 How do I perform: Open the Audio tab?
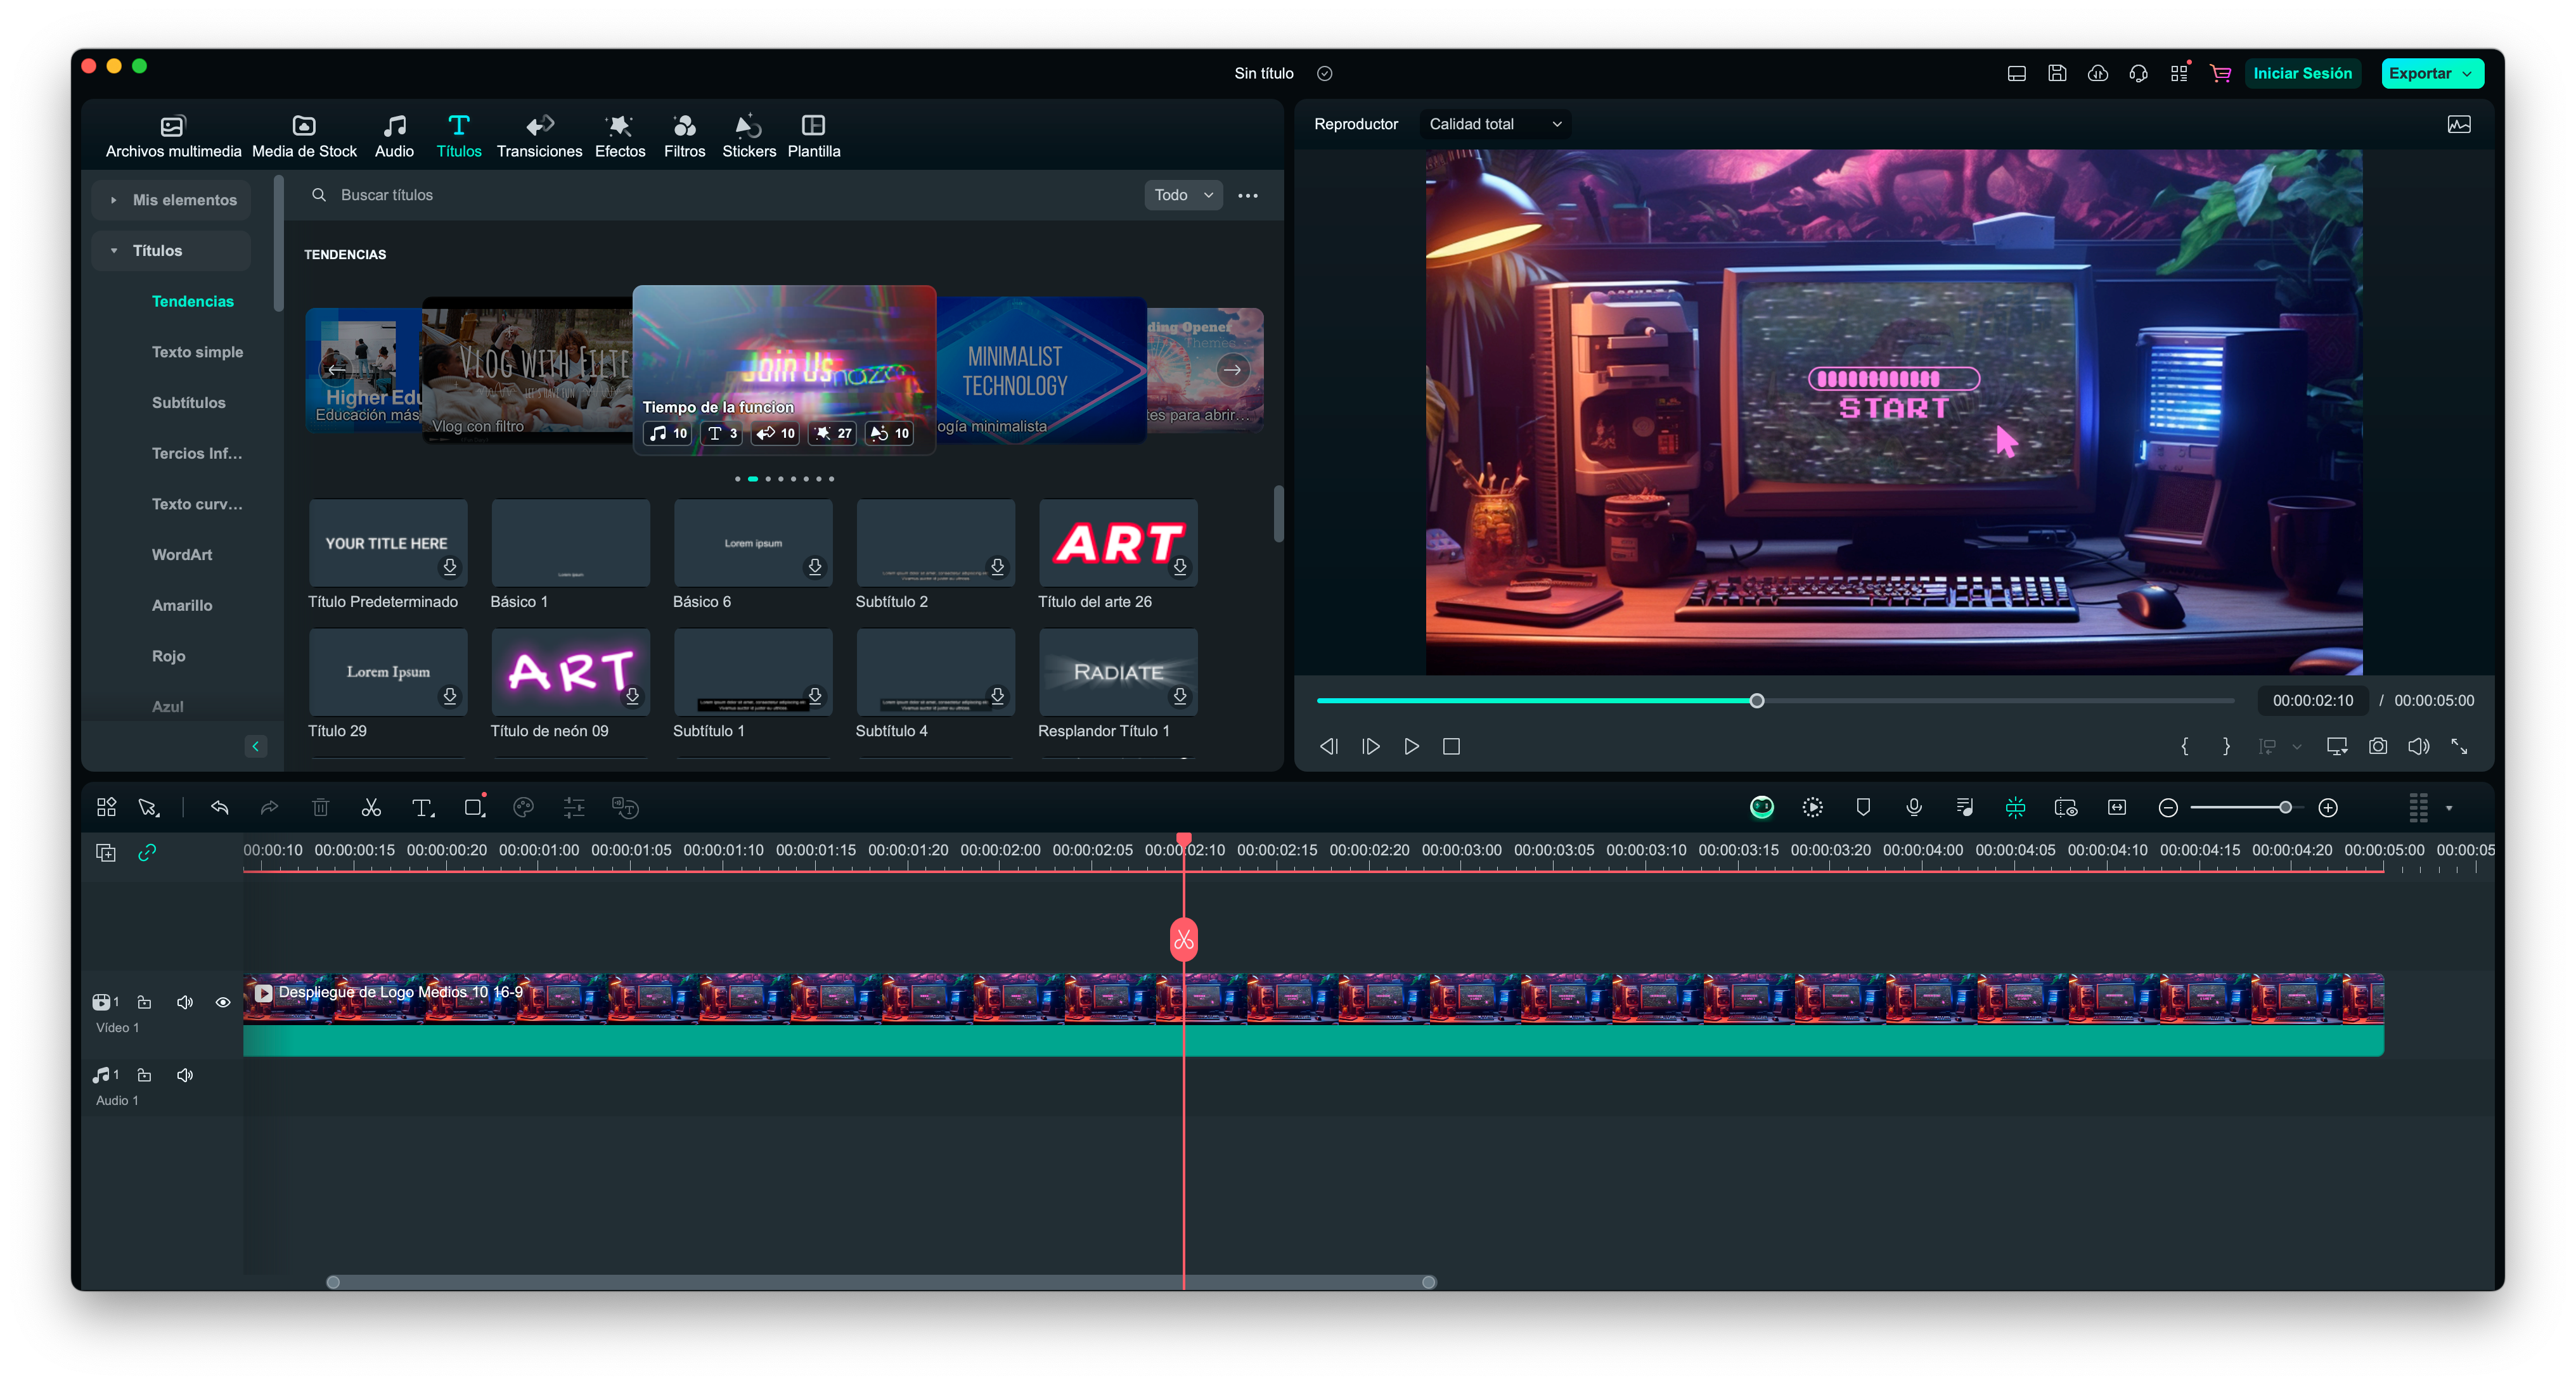(x=394, y=136)
